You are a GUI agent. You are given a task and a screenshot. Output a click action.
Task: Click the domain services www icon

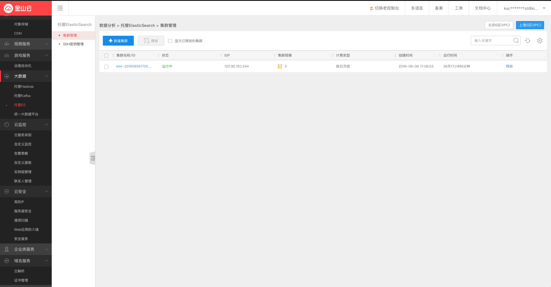click(7, 261)
